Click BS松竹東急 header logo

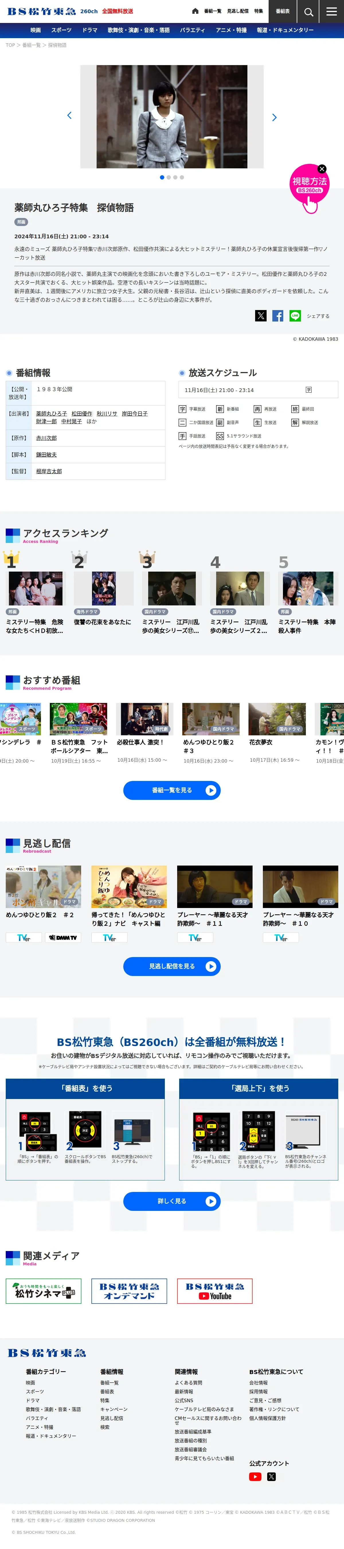[42, 11]
